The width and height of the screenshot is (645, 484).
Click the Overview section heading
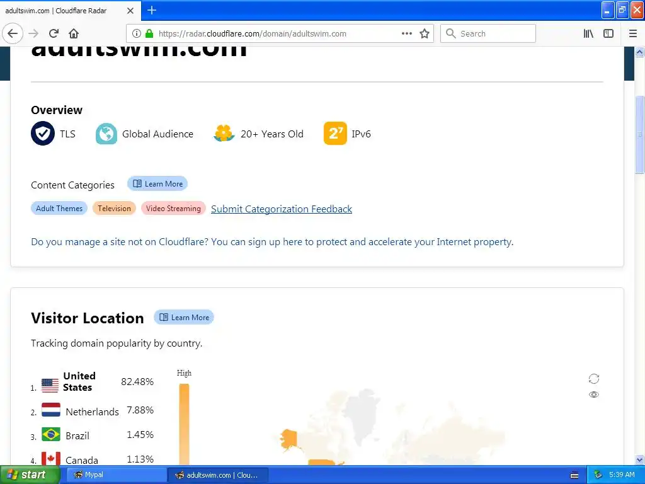[x=57, y=110]
